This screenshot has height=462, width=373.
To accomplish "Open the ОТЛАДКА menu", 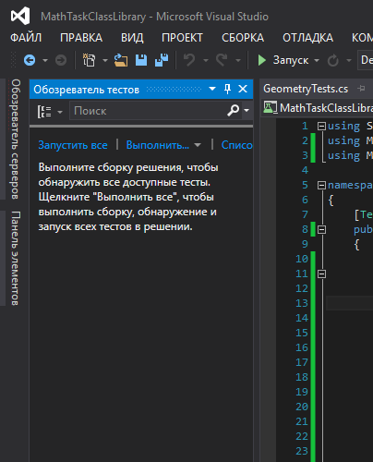I will click(307, 38).
